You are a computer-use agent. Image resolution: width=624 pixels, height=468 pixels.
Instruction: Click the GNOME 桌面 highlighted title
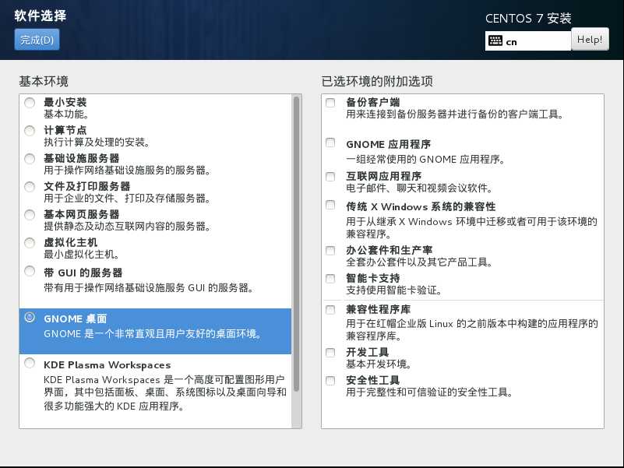(76, 318)
